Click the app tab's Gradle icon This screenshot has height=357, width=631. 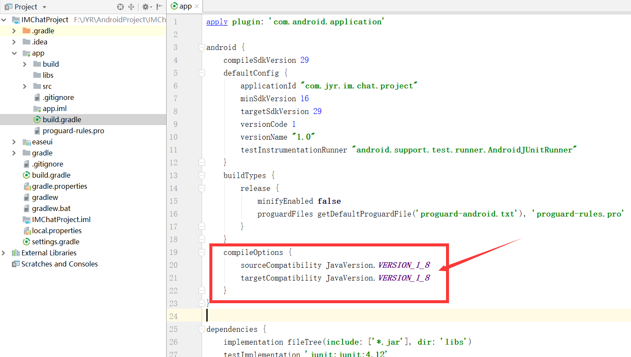point(175,6)
